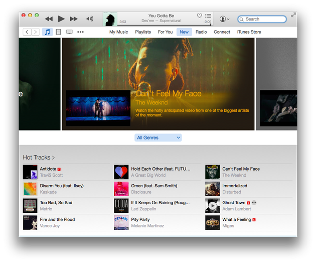
Task: Open the account user menu
Action: pyautogui.click(x=224, y=19)
